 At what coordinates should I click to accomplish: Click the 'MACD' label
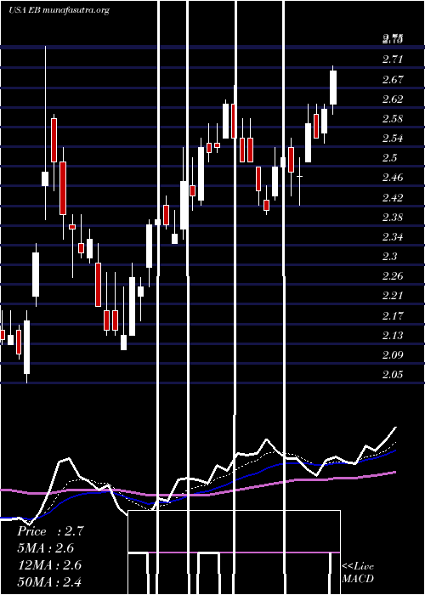[358, 579]
